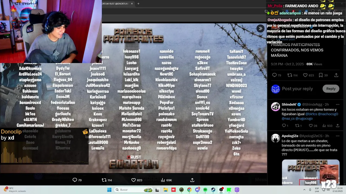The image size is (346, 194).
Task: Click the taskbar Buscar search box
Action: coord(134,190)
